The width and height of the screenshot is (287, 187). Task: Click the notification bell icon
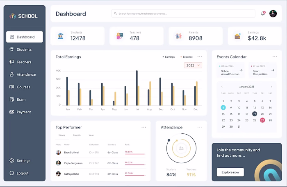[263, 14]
